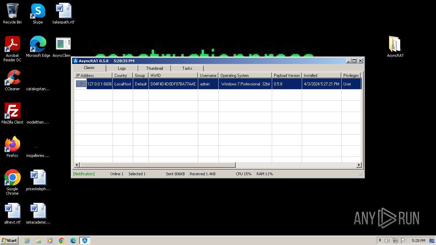
Task: Switch to the Thumbnail tab
Action: tap(155, 68)
